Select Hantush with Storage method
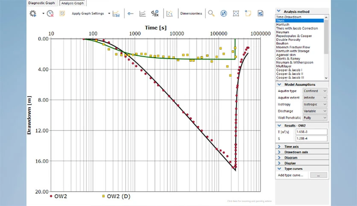Screen dimensions: 357x206 pyautogui.click(x=293, y=51)
